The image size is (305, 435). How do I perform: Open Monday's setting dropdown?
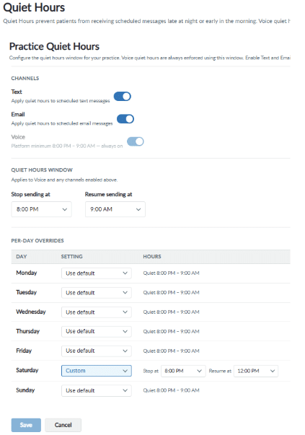[x=97, y=273]
